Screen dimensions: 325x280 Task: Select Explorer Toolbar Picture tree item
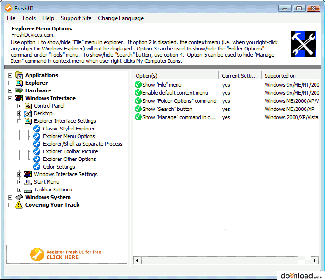(x=70, y=151)
